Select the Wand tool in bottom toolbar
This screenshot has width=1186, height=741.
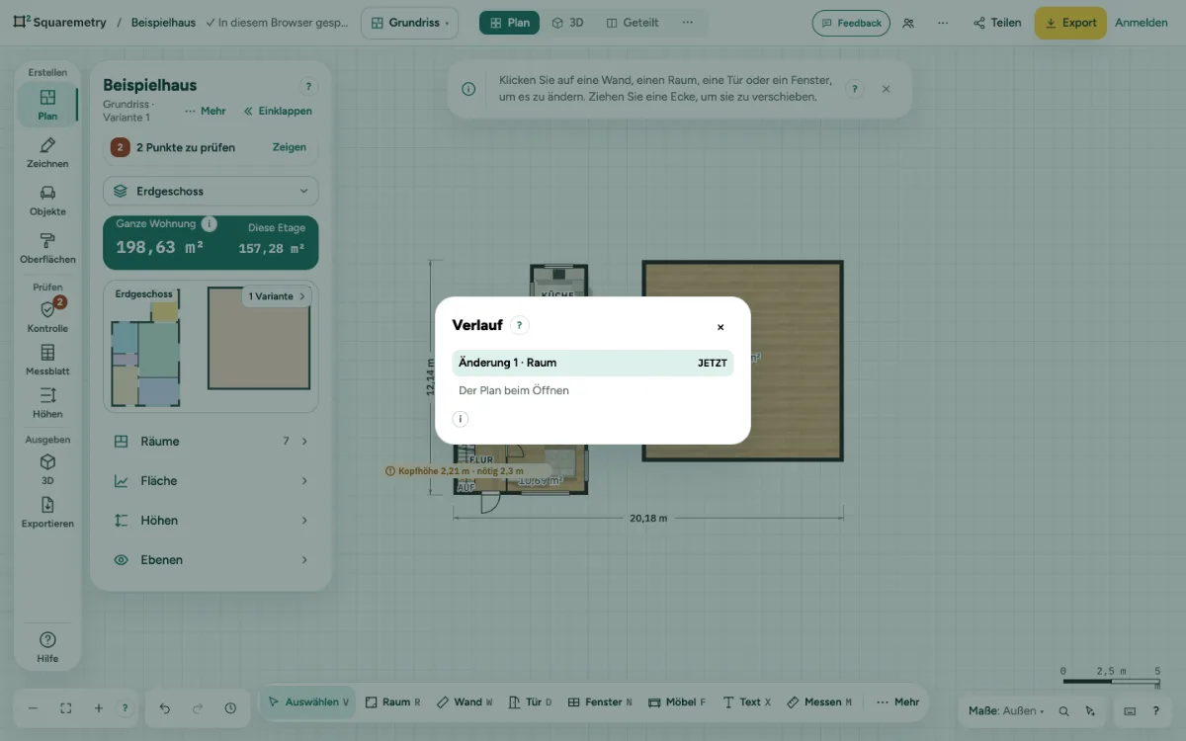465,702
